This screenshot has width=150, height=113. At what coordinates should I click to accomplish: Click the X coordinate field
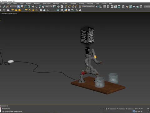tap(112, 109)
